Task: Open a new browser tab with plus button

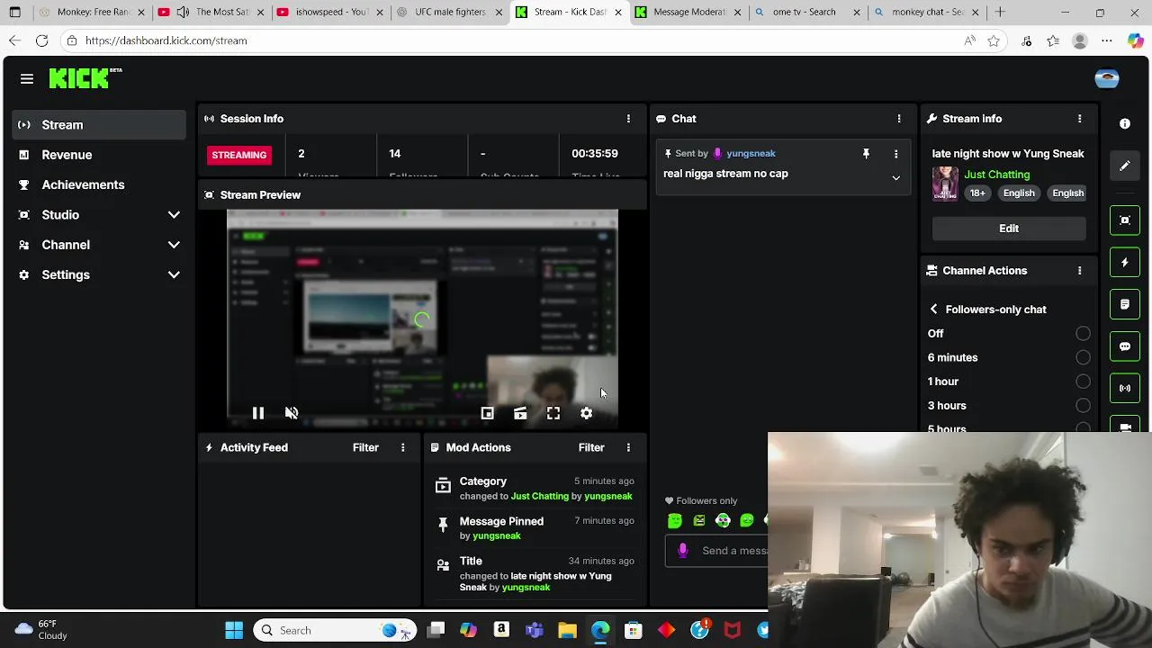Action: 1000,13
